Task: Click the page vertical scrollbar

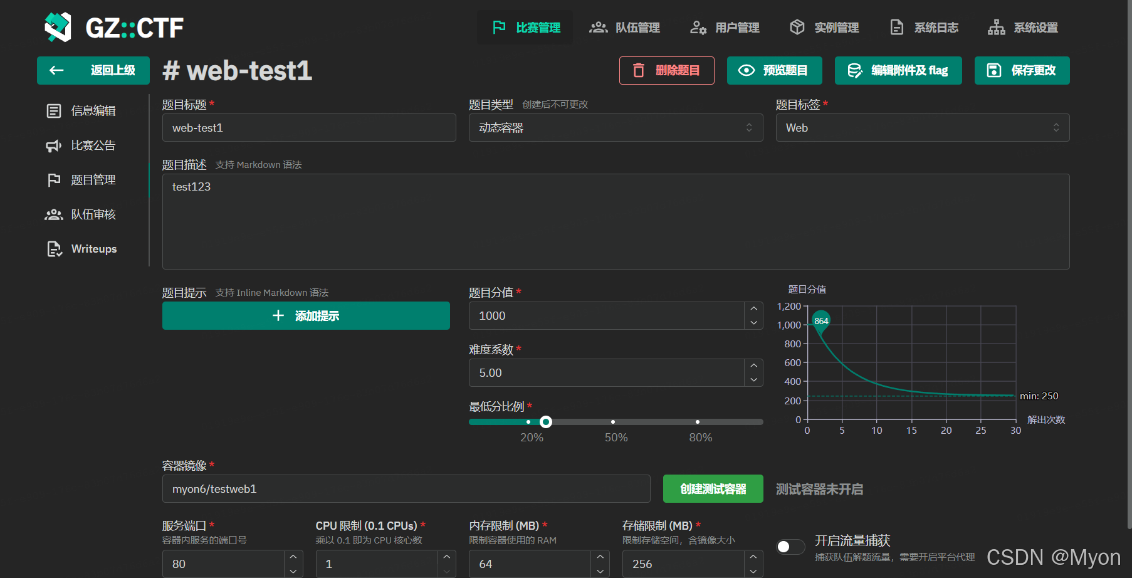Action: (1129, 263)
